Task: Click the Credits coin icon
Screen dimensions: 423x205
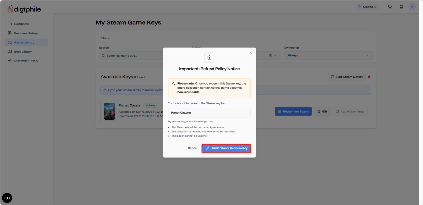Action: click(x=360, y=7)
